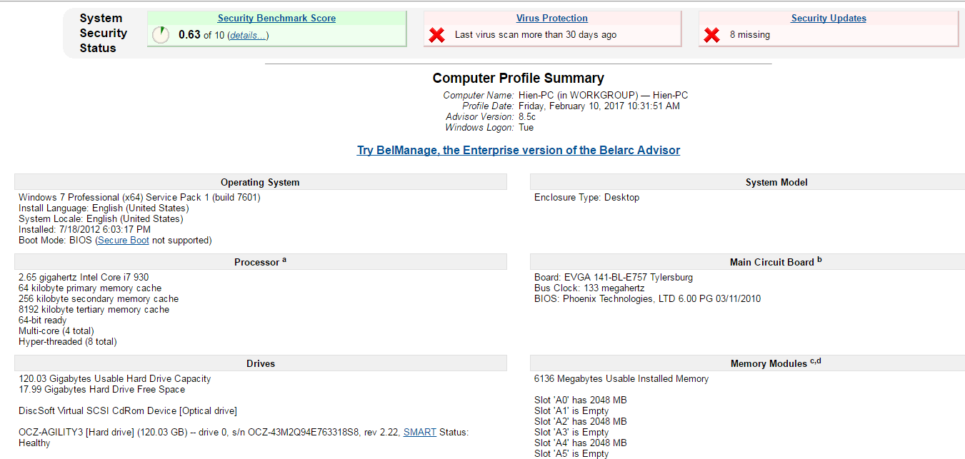Click the Installed 7/18/2012 date line

tap(84, 230)
